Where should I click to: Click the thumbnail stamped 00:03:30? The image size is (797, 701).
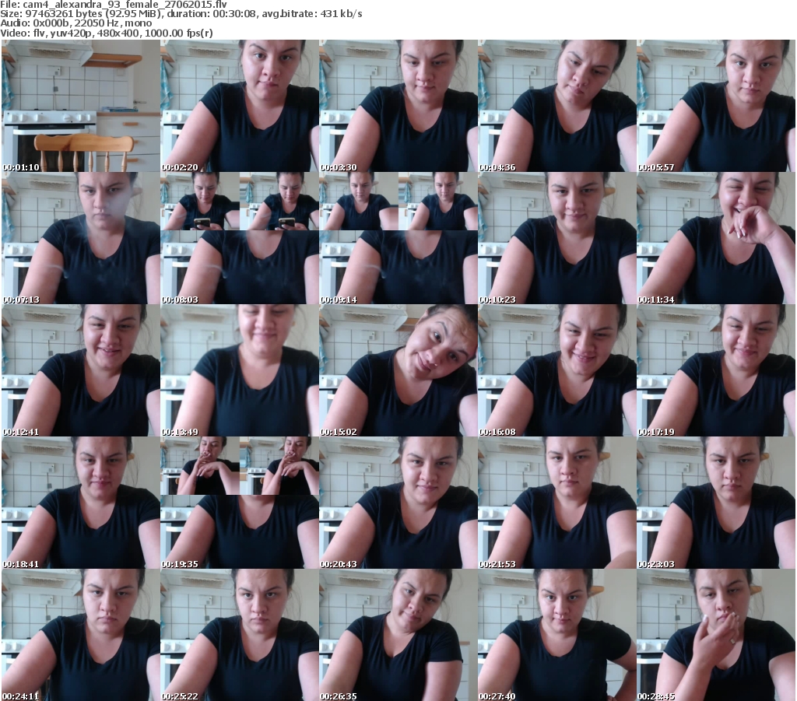tap(398, 106)
